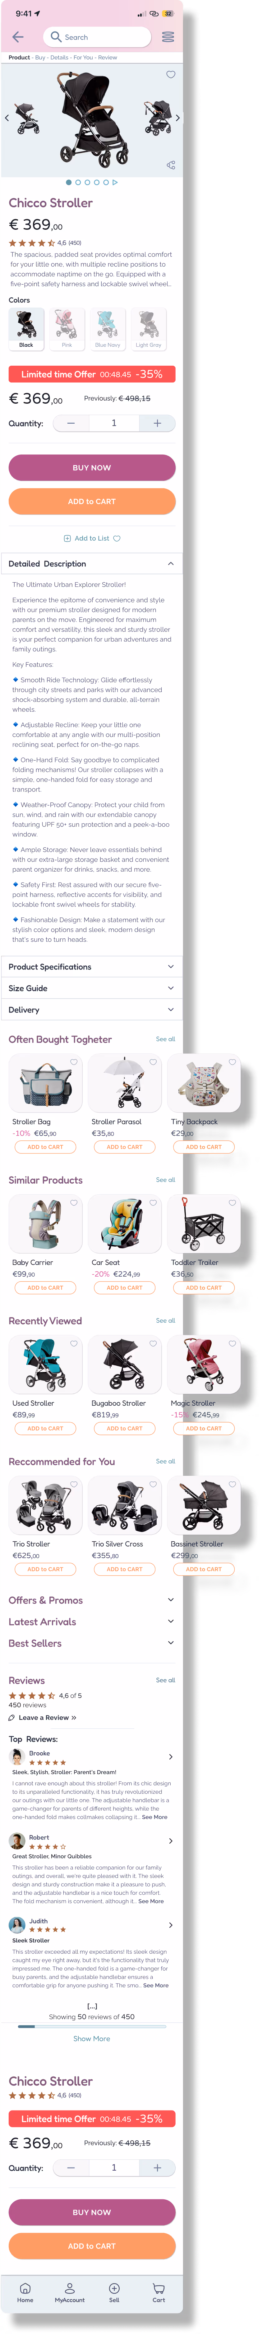Open the Buy breadcrumb link

coord(40,57)
